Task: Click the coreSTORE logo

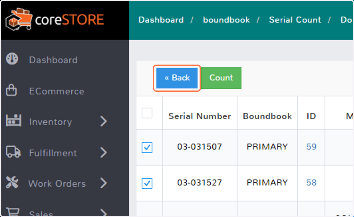Action: tap(55, 20)
